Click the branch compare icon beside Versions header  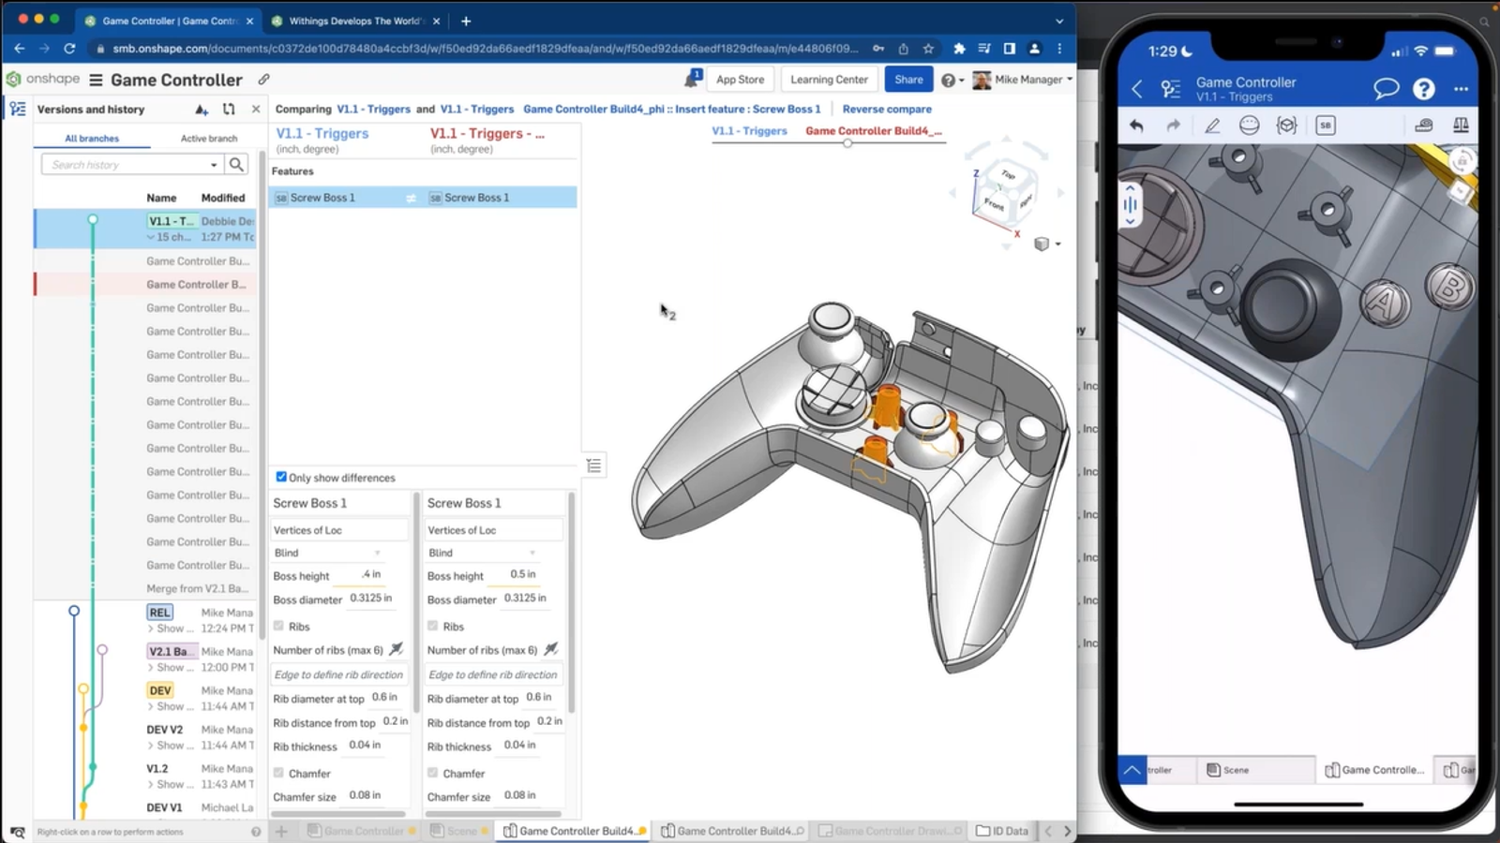pos(229,110)
